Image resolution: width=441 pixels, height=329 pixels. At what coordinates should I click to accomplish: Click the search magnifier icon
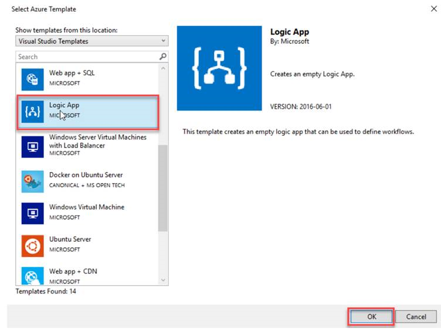tap(163, 57)
